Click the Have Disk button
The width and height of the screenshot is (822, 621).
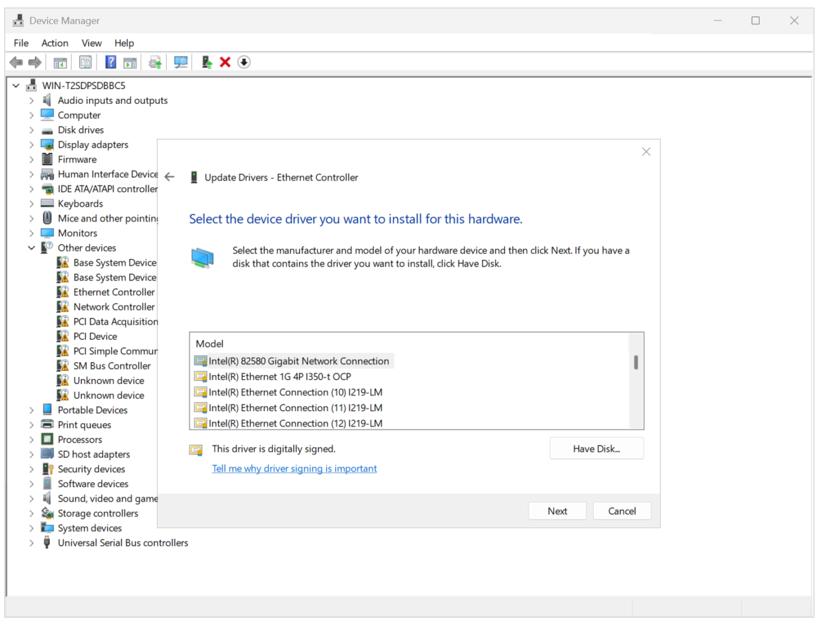(596, 448)
